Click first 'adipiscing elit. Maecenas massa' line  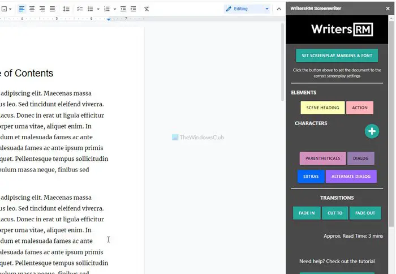[46, 93]
